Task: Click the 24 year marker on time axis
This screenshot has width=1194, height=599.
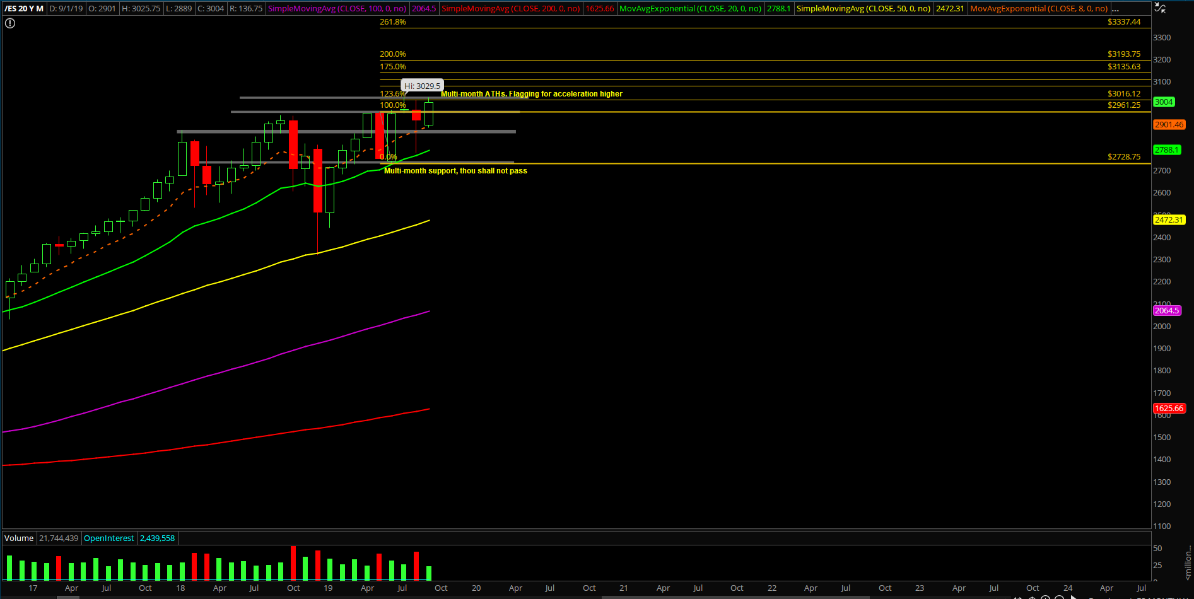Action: (1068, 588)
